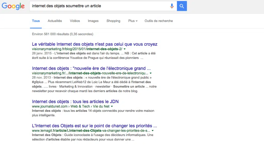Screen dimensions: 264x145
Task: Click the '26 janv. 2015' snippet text
Action: [42, 53]
